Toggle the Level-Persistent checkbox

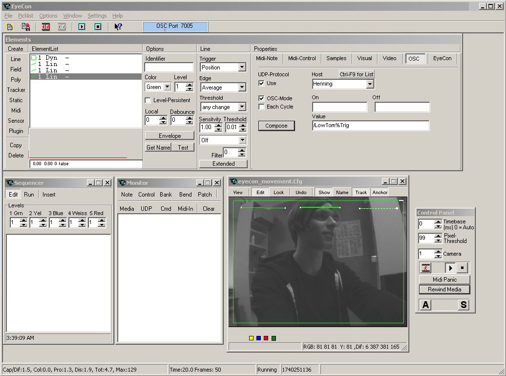[x=148, y=100]
